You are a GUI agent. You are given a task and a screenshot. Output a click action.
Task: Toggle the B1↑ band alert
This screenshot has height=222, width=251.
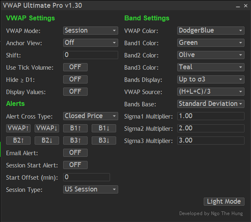(x=75, y=128)
